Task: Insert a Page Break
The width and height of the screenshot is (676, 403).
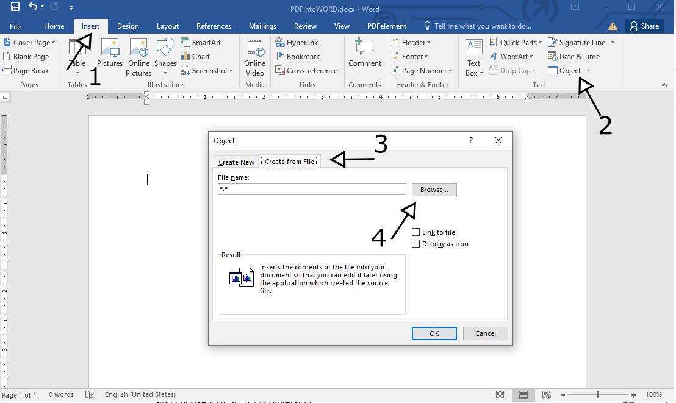Action: (x=28, y=70)
